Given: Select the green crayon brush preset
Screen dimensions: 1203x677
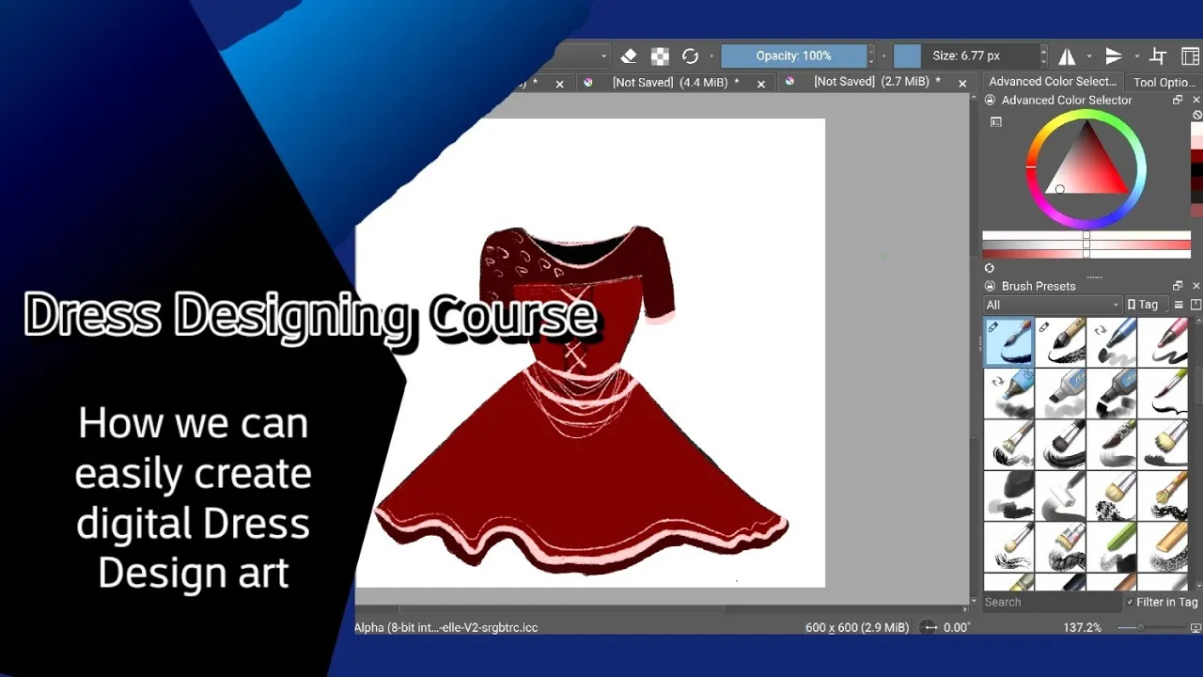Looking at the screenshot, I should [1112, 548].
